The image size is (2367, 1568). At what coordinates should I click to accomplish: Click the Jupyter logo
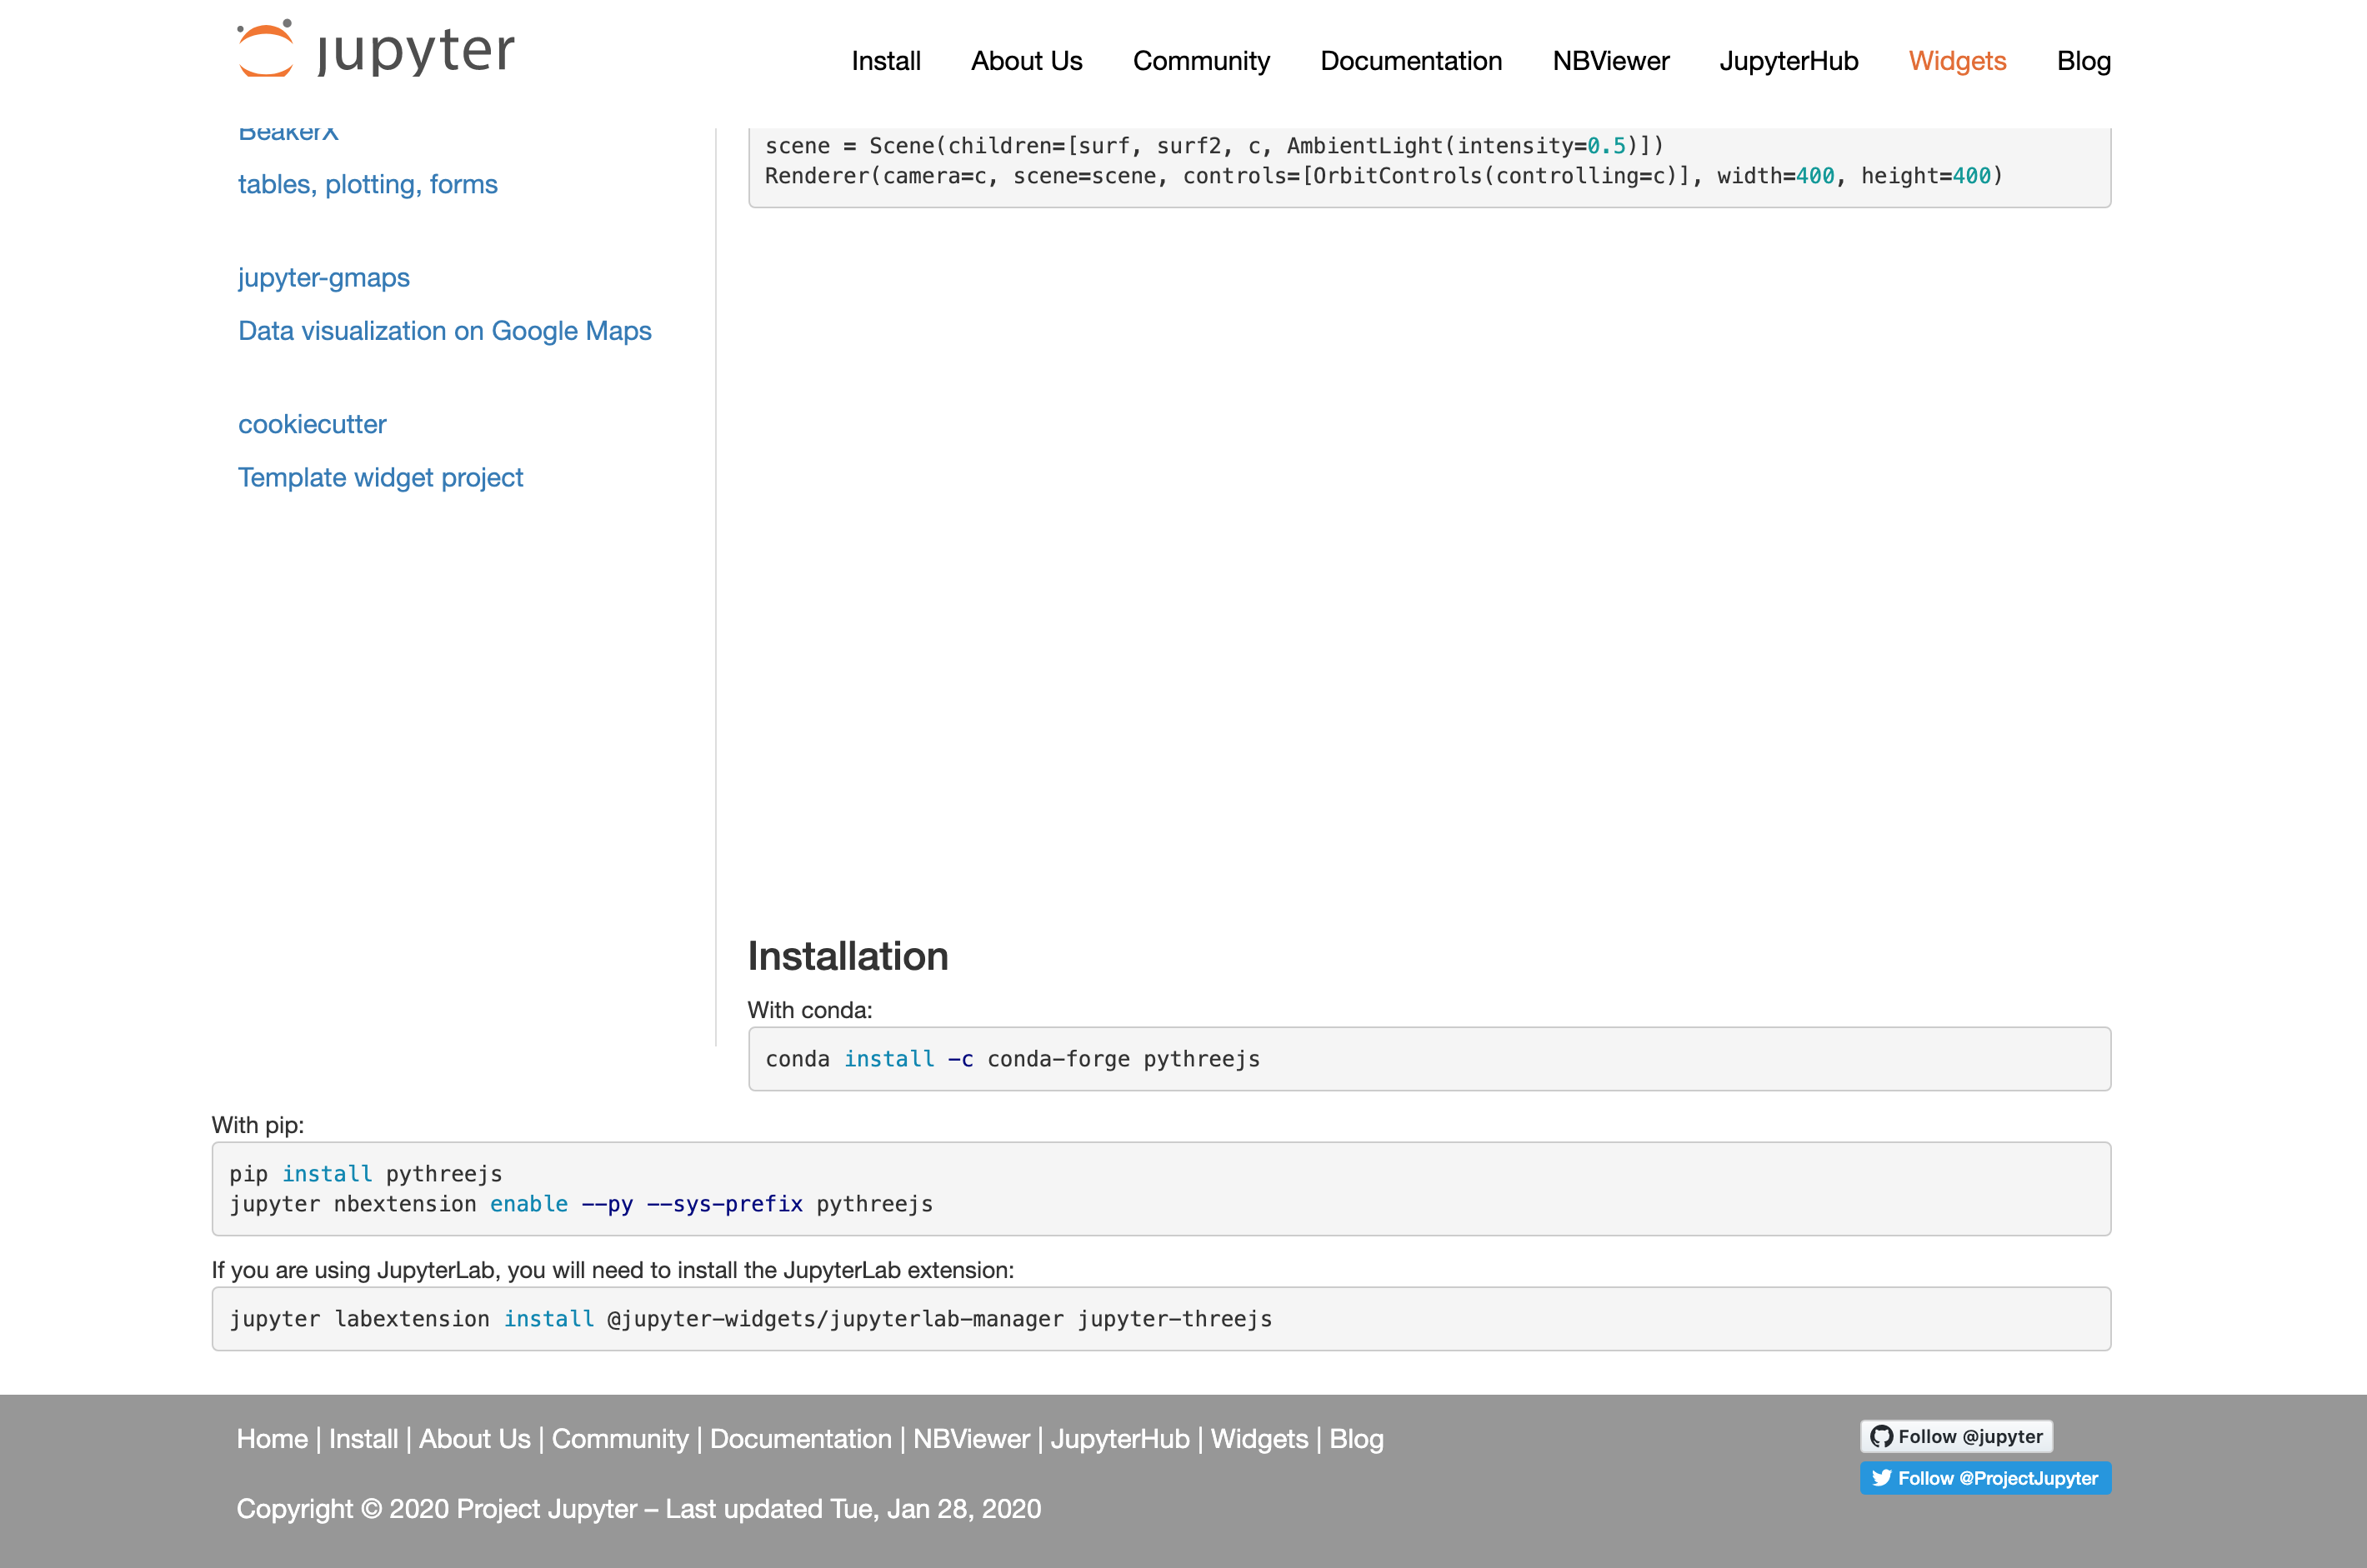point(374,50)
